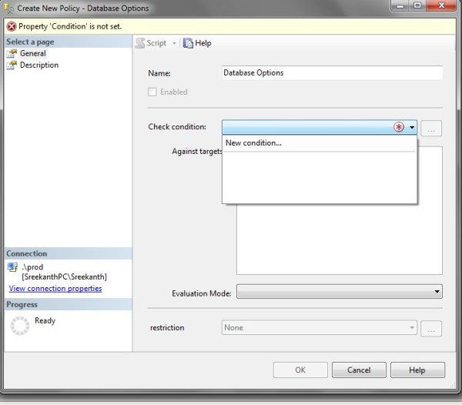Collapse the Check condition dropdown arrow
Viewport: 462px width, 405px height.
[413, 128]
